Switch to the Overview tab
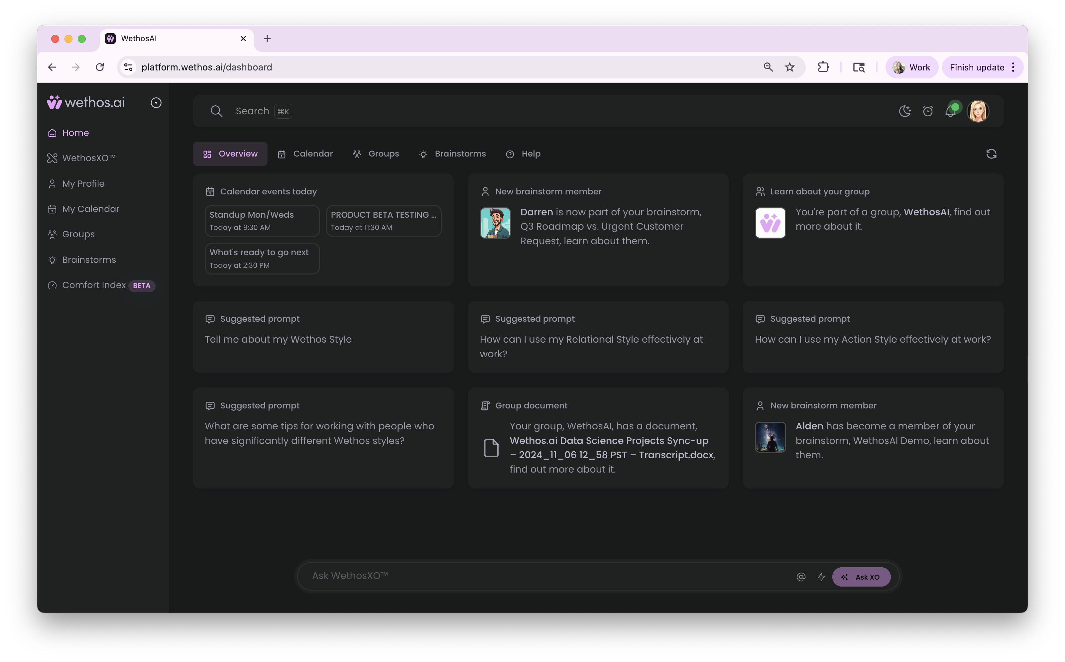1065x662 pixels. tap(230, 154)
